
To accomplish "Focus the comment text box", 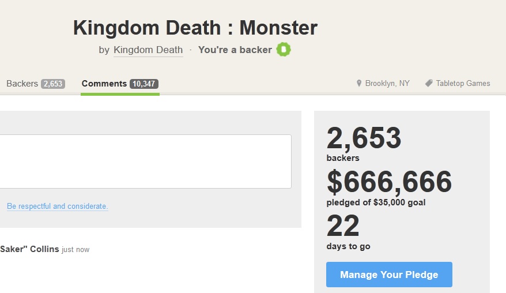I will click(146, 161).
